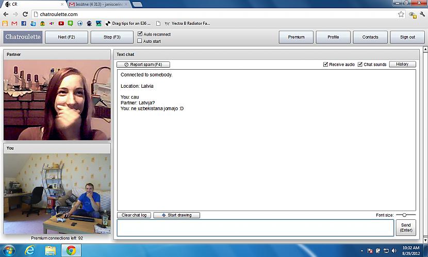Open the Facebook bookmark icon
The width and height of the screenshot is (428, 257).
[24, 24]
